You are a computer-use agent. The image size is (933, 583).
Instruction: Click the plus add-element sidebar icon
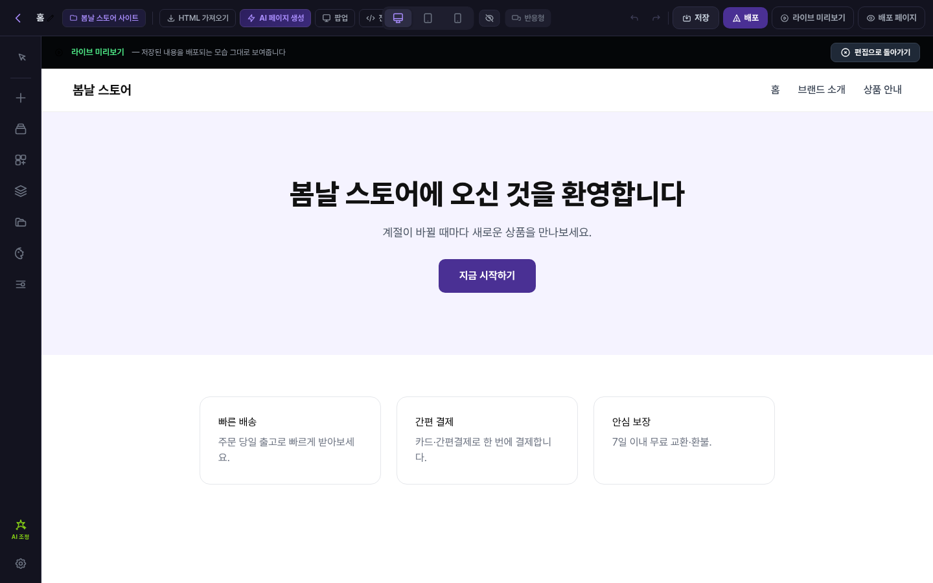21,98
